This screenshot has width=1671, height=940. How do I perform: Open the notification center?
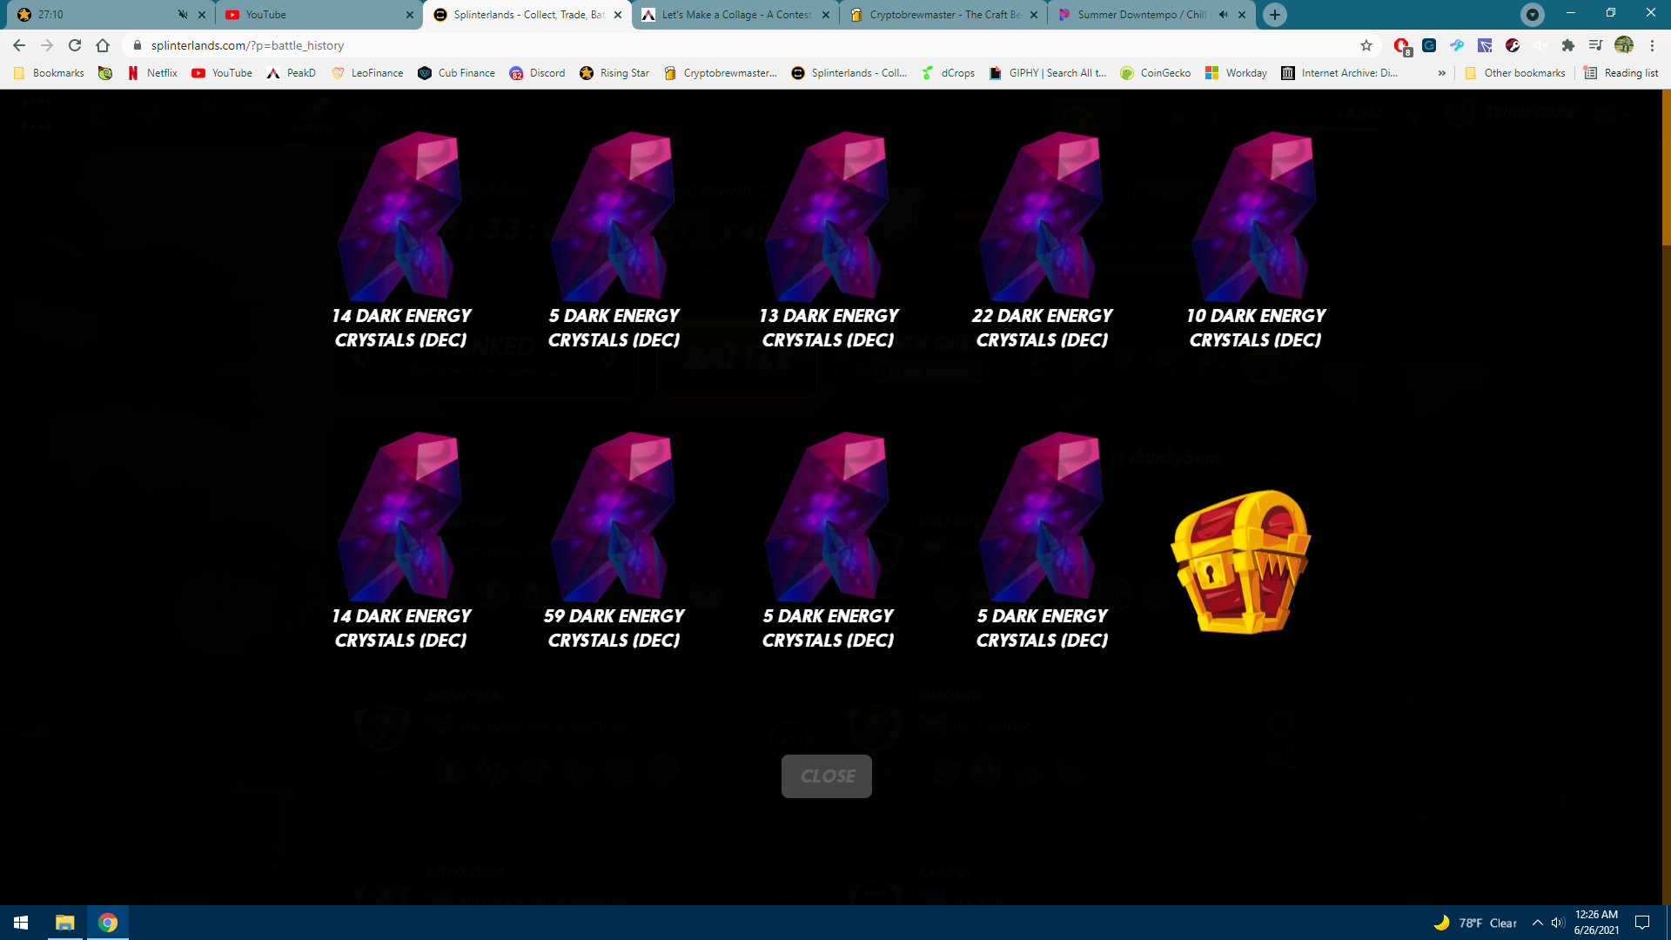pyautogui.click(x=1642, y=923)
